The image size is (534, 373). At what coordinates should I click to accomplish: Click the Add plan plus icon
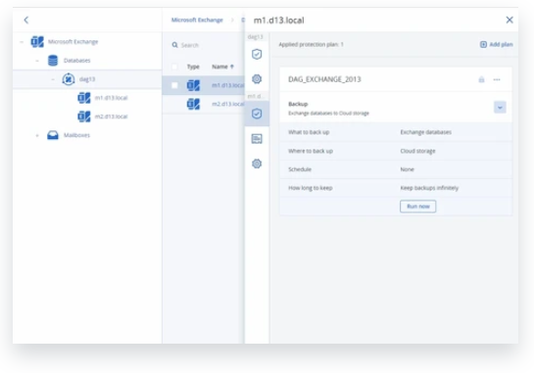[x=483, y=45]
